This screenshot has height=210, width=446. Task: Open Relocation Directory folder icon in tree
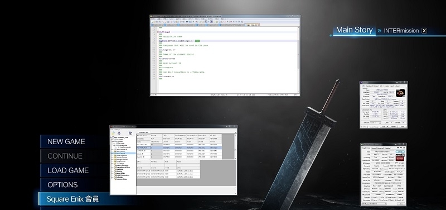pos(115,159)
